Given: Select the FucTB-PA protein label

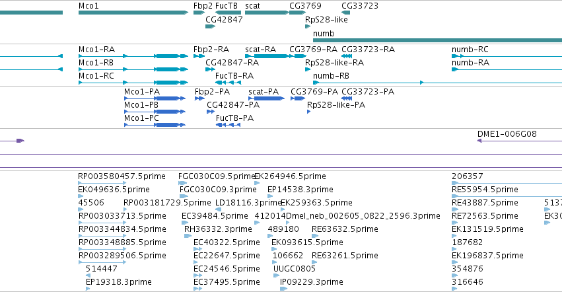Looking at the screenshot, I should [234, 118].
